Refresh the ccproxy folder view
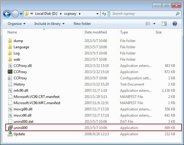The image size is (184, 145). click(104, 14)
